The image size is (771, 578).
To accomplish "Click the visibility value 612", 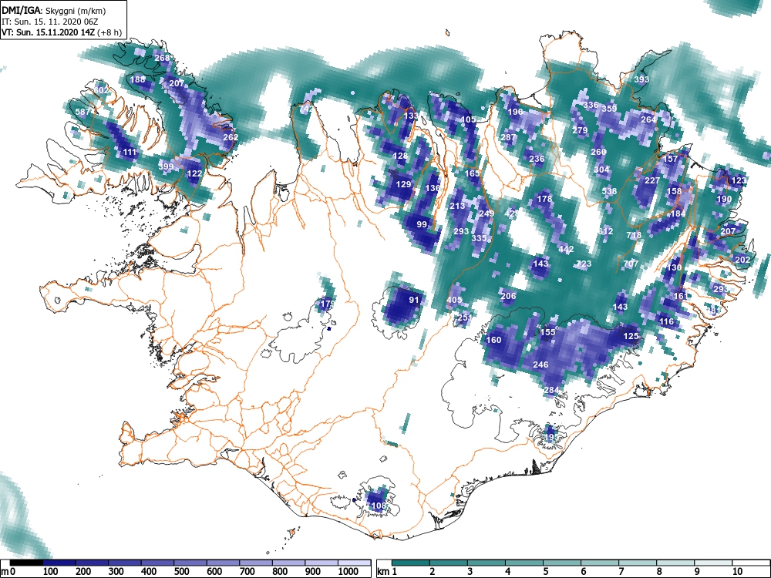I will [605, 231].
